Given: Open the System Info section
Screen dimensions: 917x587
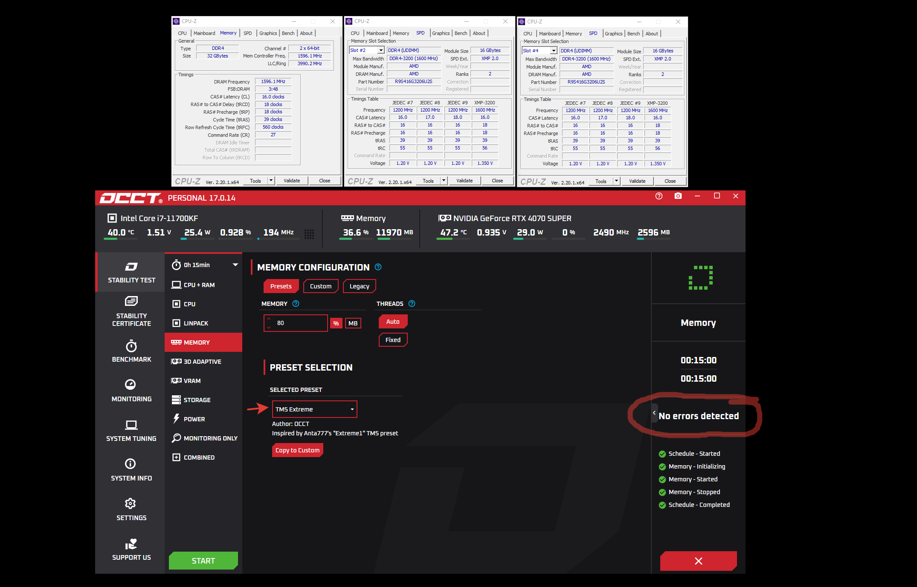Looking at the screenshot, I should (131, 470).
